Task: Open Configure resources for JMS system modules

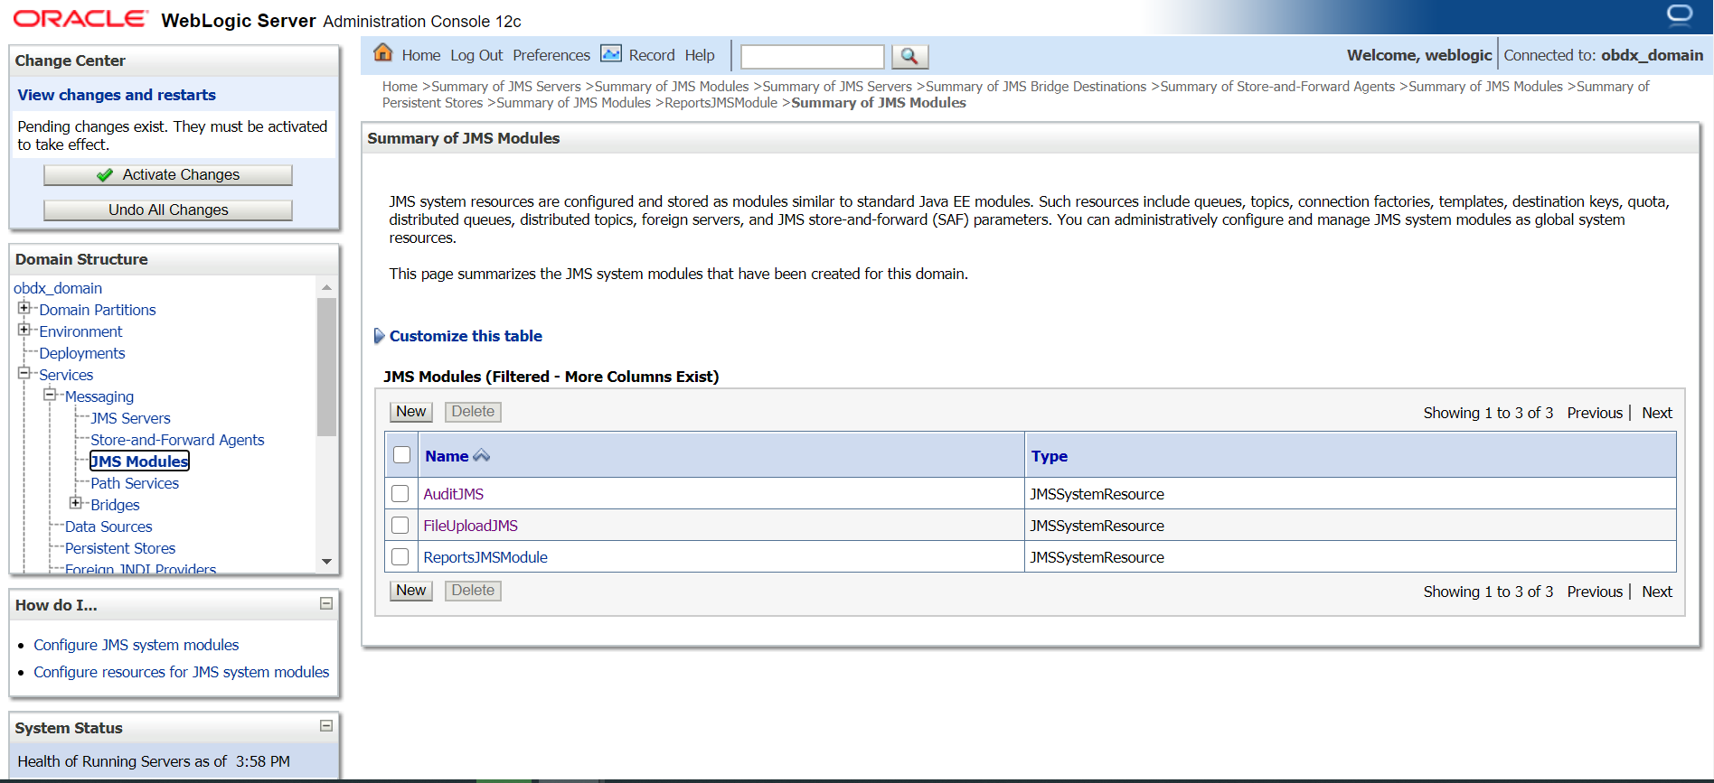Action: click(x=182, y=672)
